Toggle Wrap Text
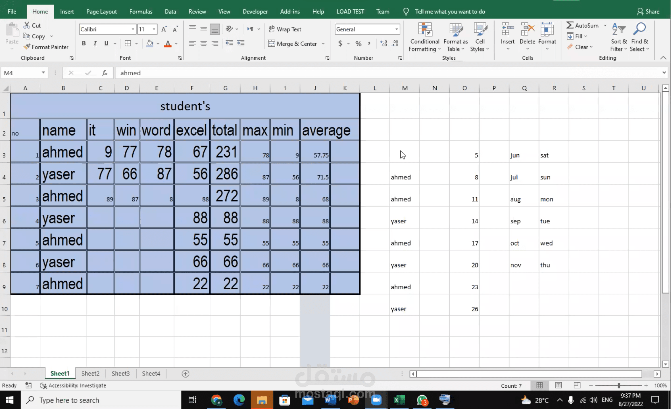 285,29
